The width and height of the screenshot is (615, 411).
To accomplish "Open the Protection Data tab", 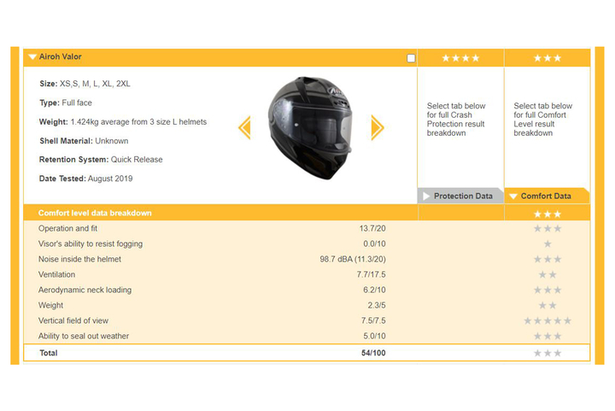I will tap(462, 196).
